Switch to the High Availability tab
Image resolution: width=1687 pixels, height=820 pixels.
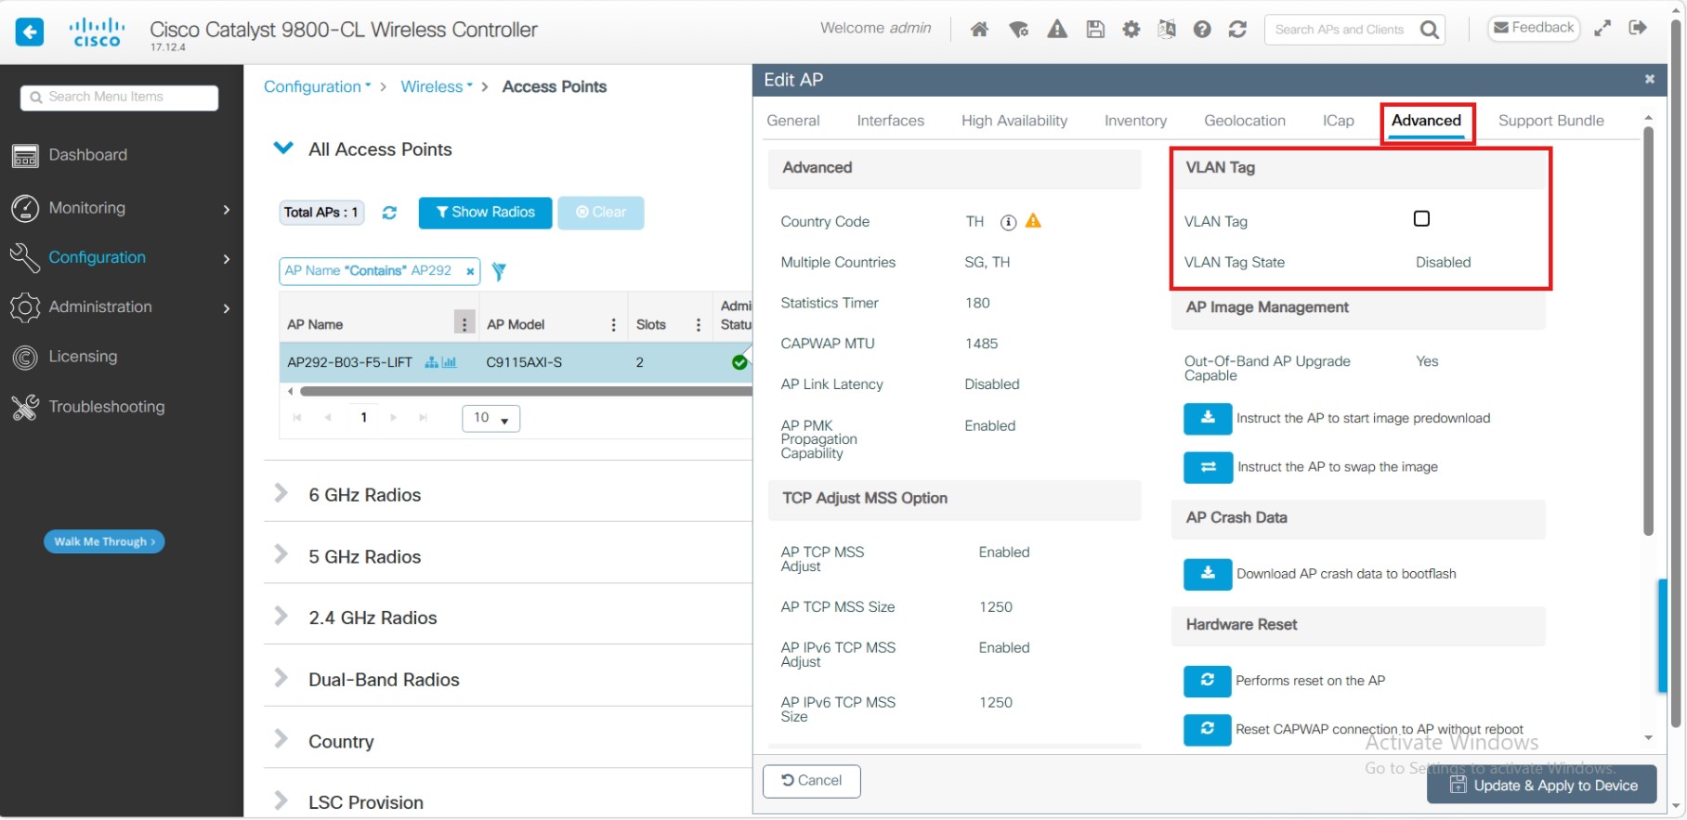[x=1014, y=121]
